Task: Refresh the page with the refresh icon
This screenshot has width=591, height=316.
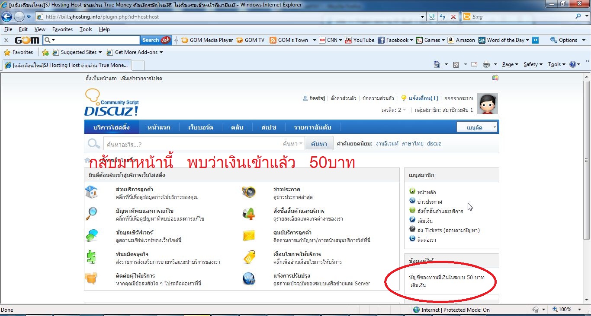Action: pos(442,17)
